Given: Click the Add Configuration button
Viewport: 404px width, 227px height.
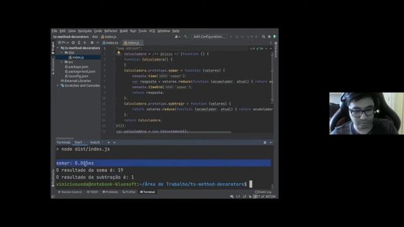Looking at the screenshot, I should [x=209, y=37].
